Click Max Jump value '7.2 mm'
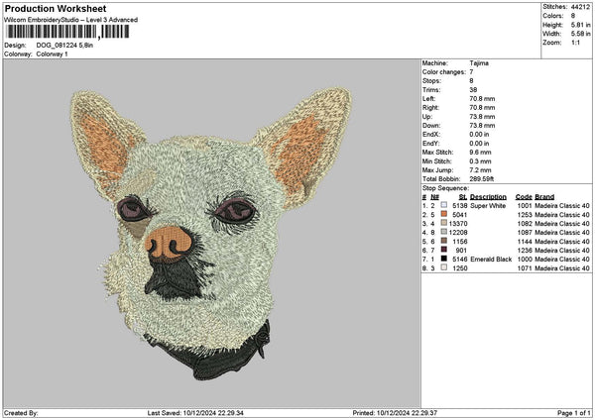The image size is (595, 420). 480,170
